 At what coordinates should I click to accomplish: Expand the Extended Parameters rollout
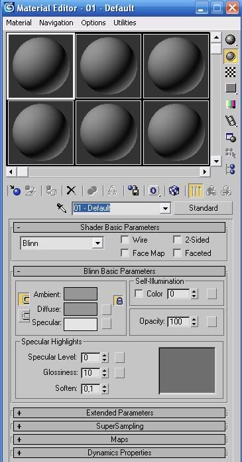pyautogui.click(x=119, y=413)
